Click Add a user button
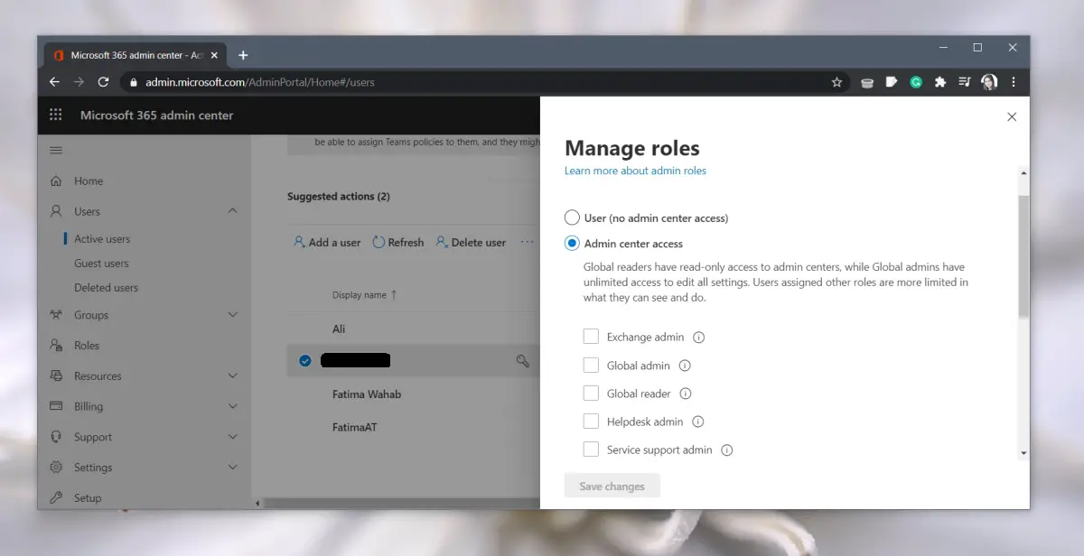 tap(327, 242)
